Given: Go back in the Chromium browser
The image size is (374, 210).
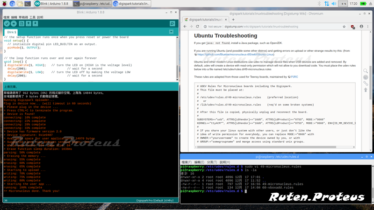Looking at the screenshot, I should pos(185,27).
